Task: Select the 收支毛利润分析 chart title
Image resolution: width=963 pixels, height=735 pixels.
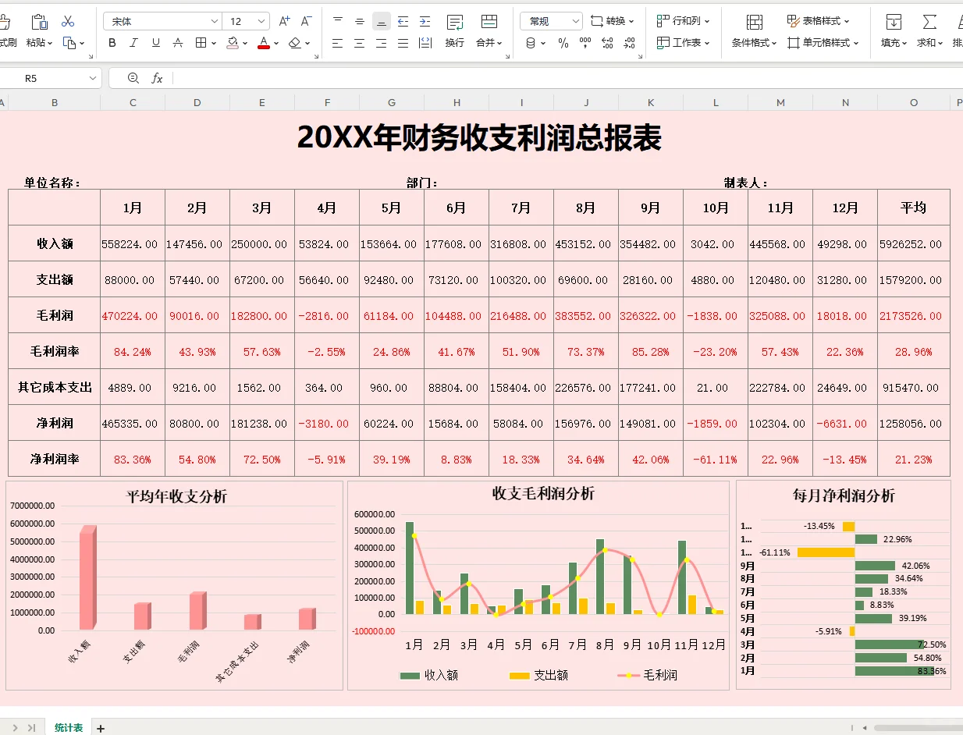Action: pos(542,493)
